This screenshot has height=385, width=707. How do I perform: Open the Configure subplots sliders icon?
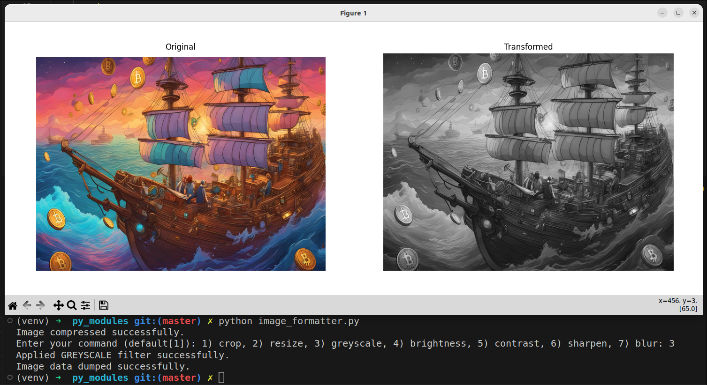(85, 305)
